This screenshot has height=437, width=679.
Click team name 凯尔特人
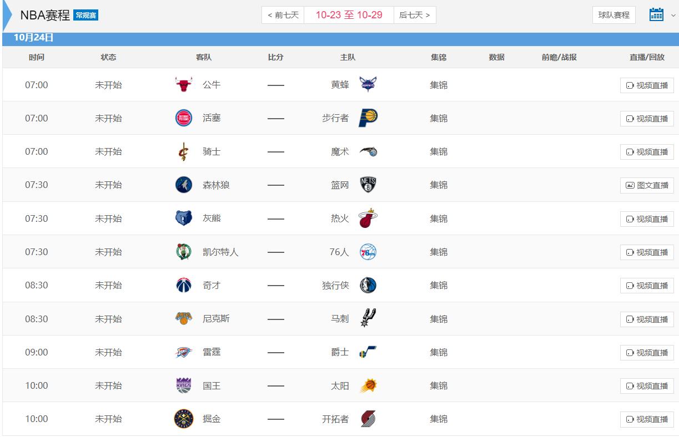point(220,252)
